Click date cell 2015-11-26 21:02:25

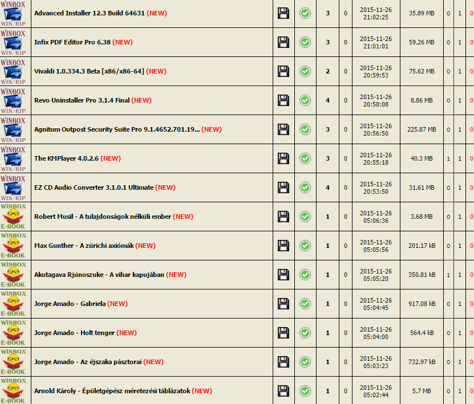pyautogui.click(x=376, y=14)
